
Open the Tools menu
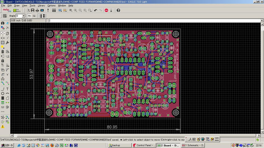33,6
